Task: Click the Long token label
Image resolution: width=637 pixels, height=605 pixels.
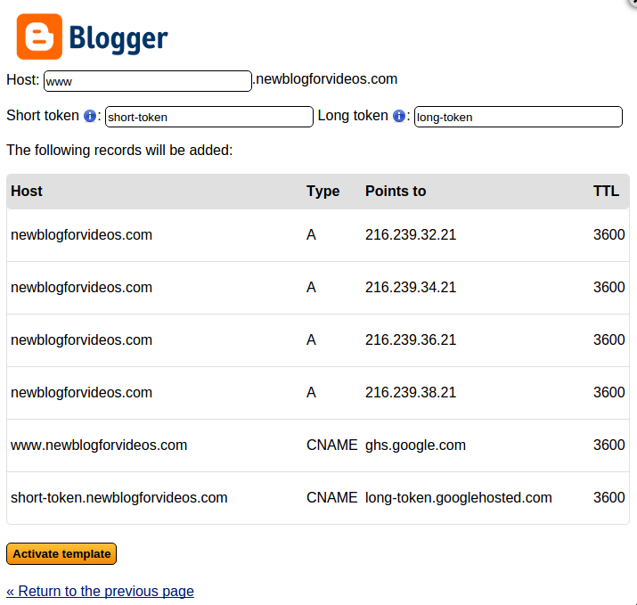Action: click(353, 116)
